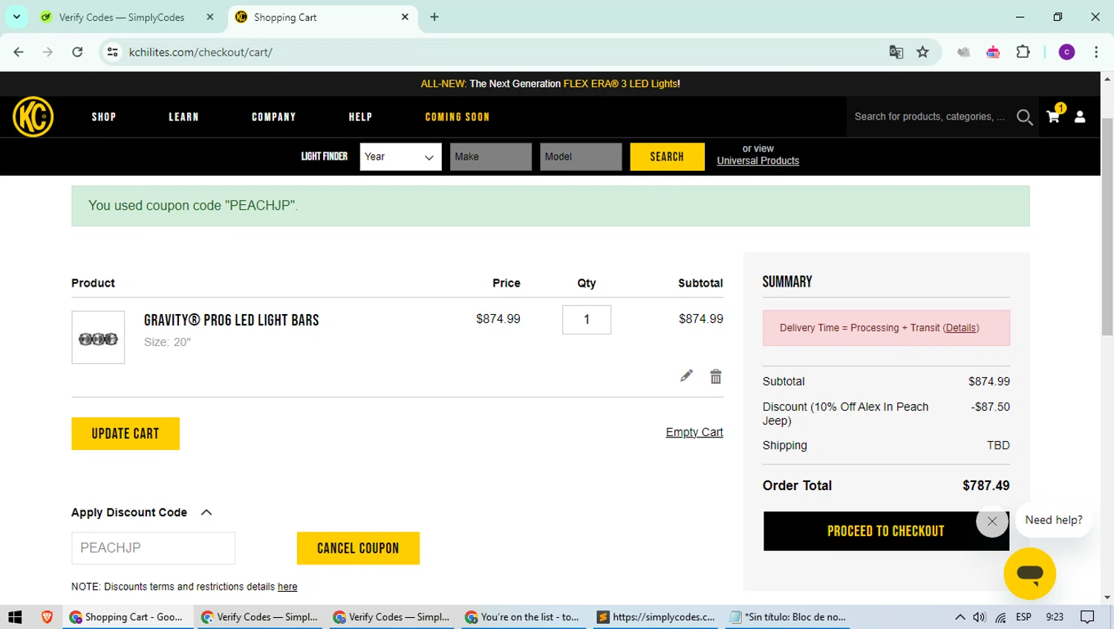
Task: Click the Gravity Pro6 product thumbnail
Action: point(98,337)
